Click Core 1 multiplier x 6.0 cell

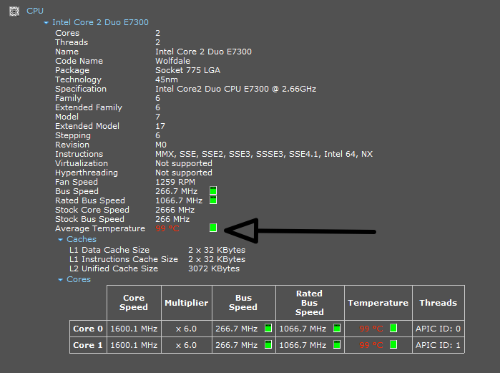[187, 345]
